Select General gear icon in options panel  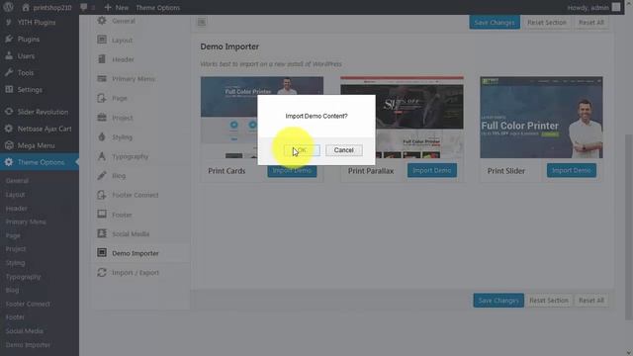coord(102,20)
